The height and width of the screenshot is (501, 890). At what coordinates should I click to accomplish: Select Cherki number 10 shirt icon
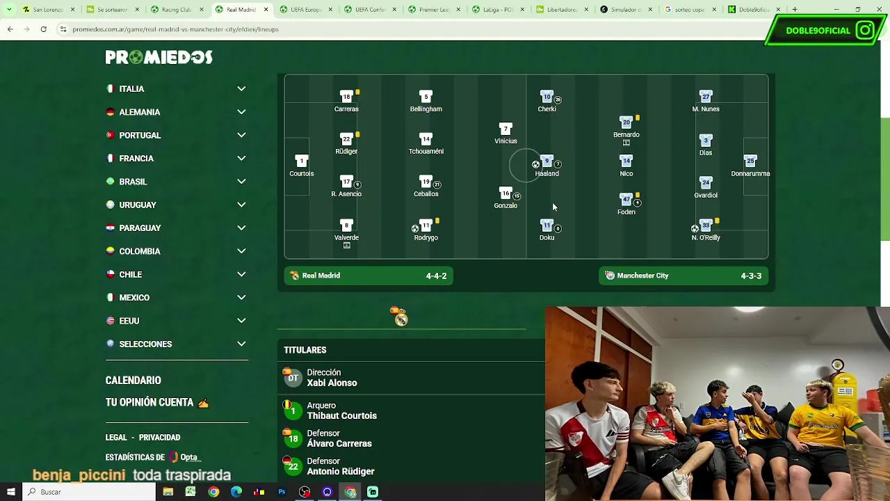[x=547, y=96]
